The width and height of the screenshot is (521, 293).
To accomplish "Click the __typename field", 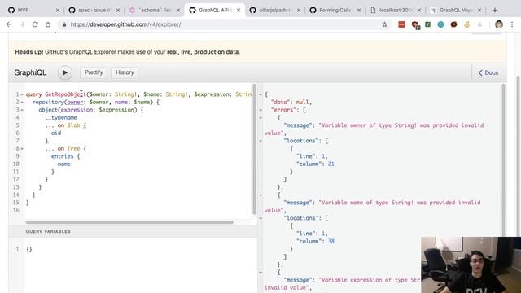I will 61,117.
